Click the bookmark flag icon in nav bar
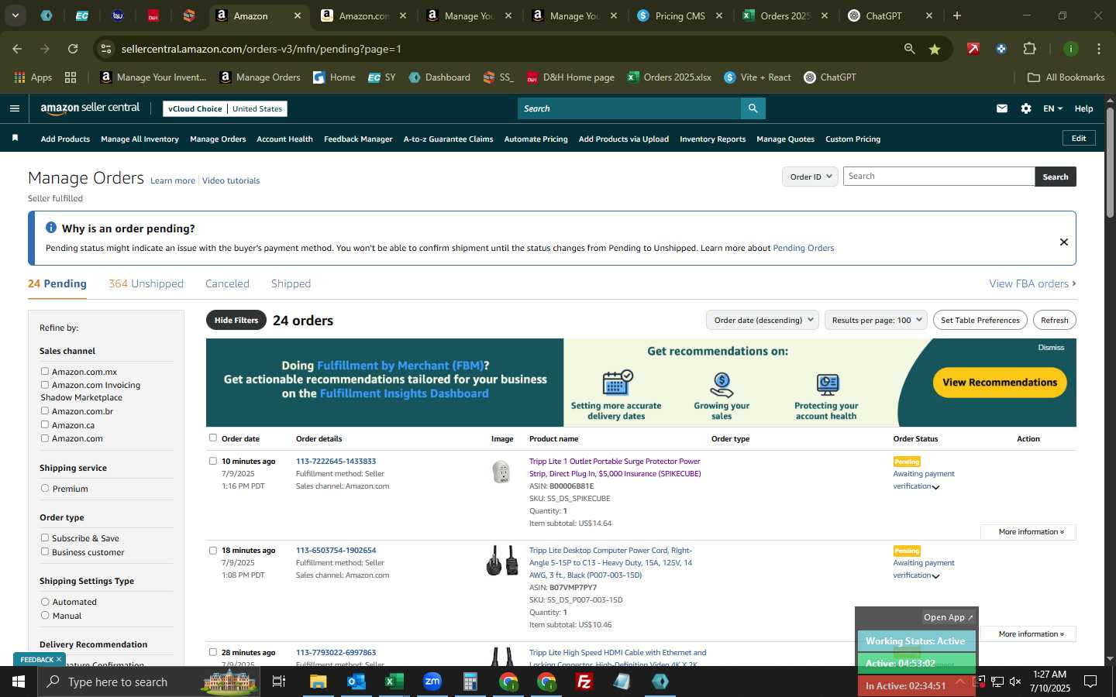 tap(15, 138)
